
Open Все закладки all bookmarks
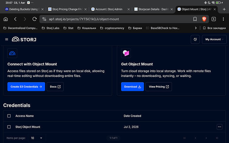(x=214, y=28)
